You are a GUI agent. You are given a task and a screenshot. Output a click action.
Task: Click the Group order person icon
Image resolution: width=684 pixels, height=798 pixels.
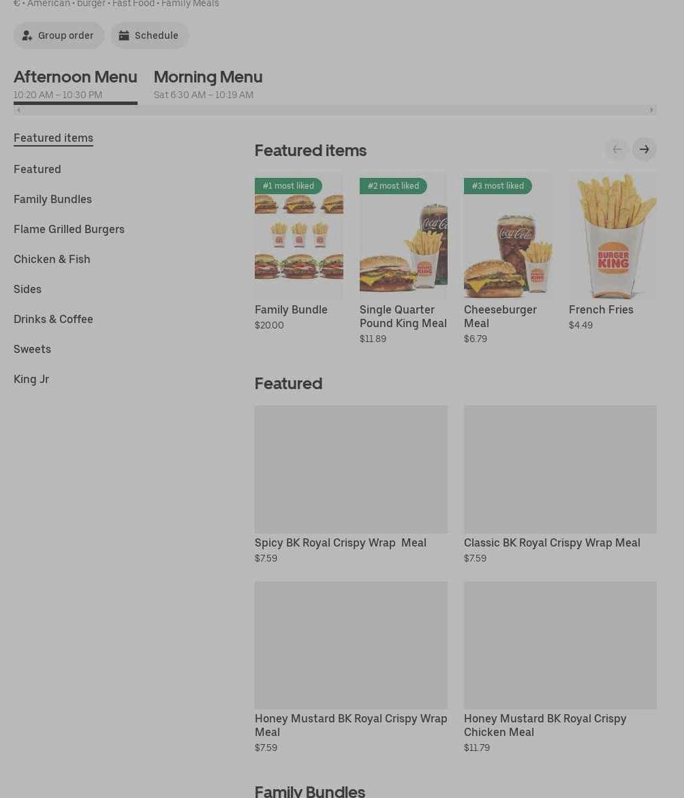point(27,35)
